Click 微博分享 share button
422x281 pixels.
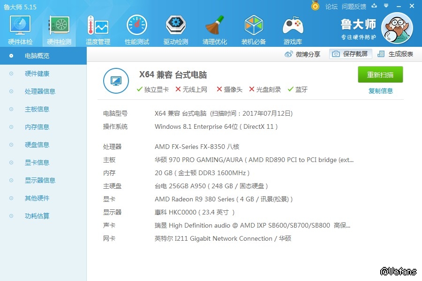pos(302,54)
